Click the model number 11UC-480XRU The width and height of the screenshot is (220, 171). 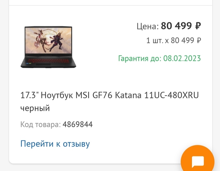tap(172, 95)
